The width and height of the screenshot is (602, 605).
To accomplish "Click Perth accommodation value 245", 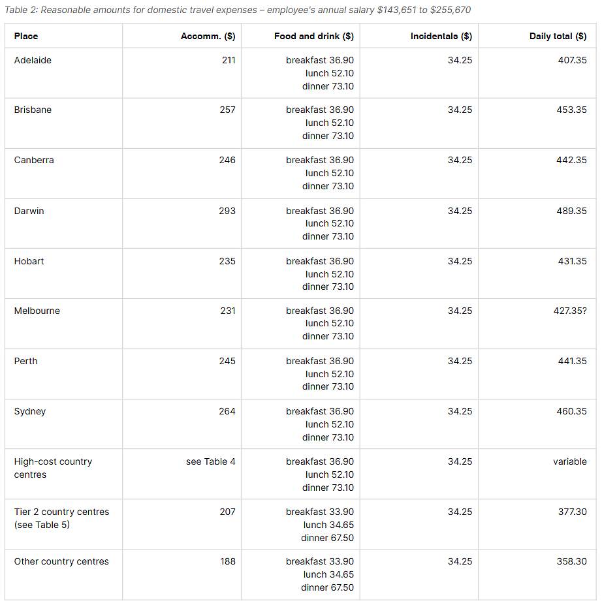I will (x=227, y=361).
